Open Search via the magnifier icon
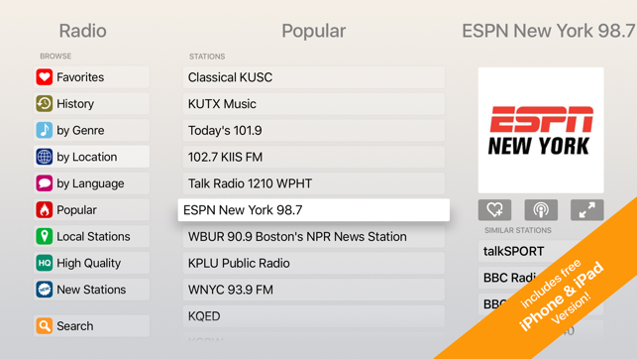This screenshot has width=637, height=359. click(x=45, y=325)
